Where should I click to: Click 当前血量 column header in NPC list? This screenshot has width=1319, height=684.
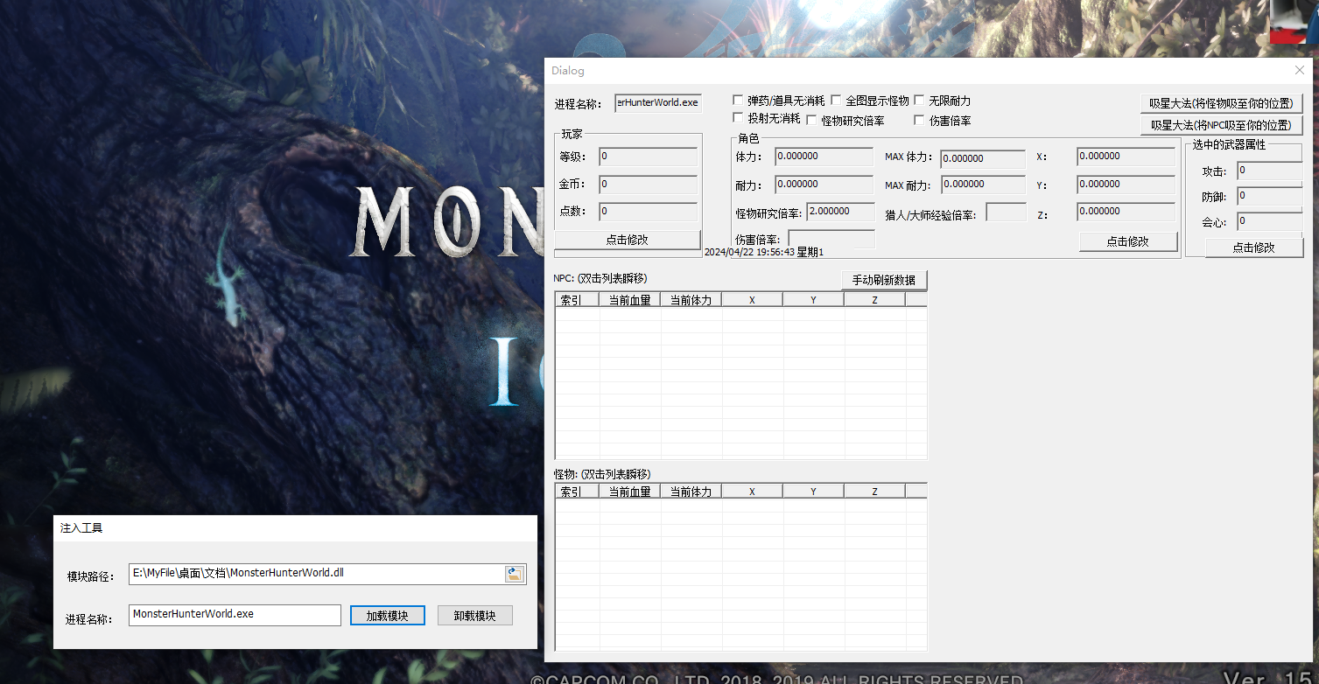click(630, 299)
